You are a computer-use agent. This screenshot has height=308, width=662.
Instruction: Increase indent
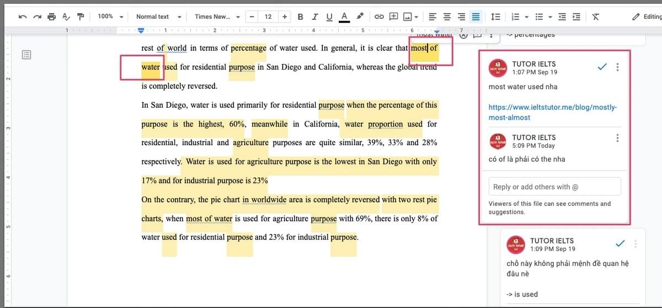coord(576,17)
